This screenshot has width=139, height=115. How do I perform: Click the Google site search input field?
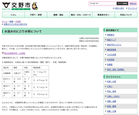coord(103,3)
